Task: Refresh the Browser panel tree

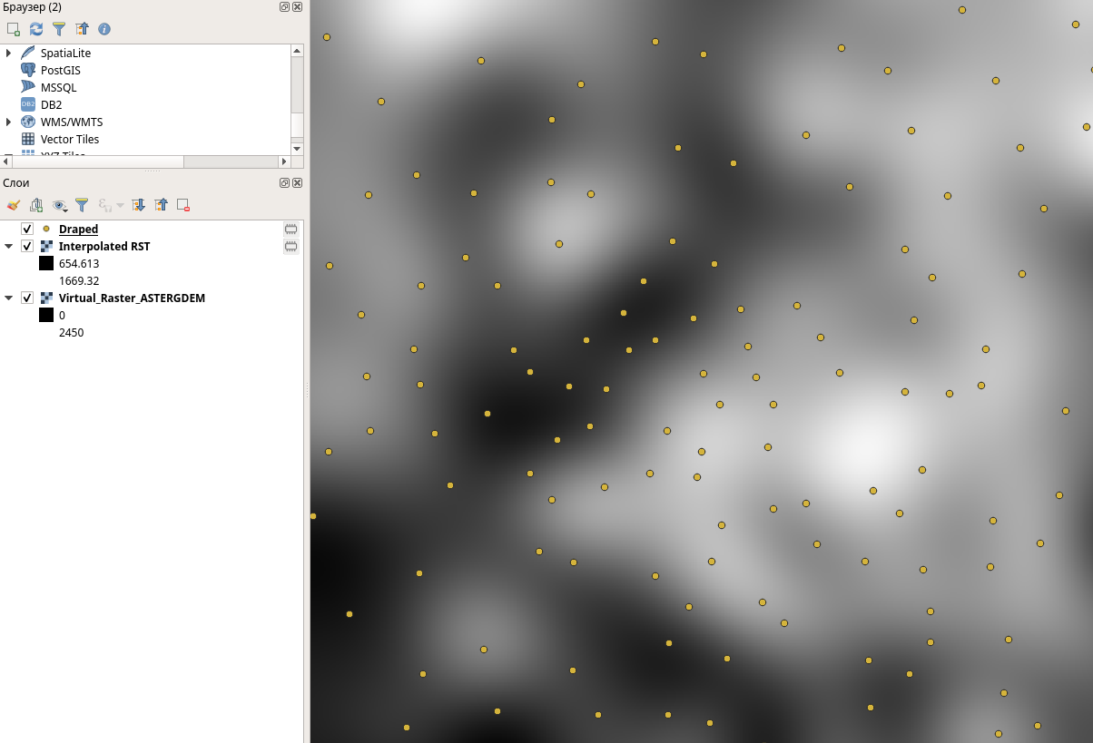Action: pyautogui.click(x=36, y=29)
